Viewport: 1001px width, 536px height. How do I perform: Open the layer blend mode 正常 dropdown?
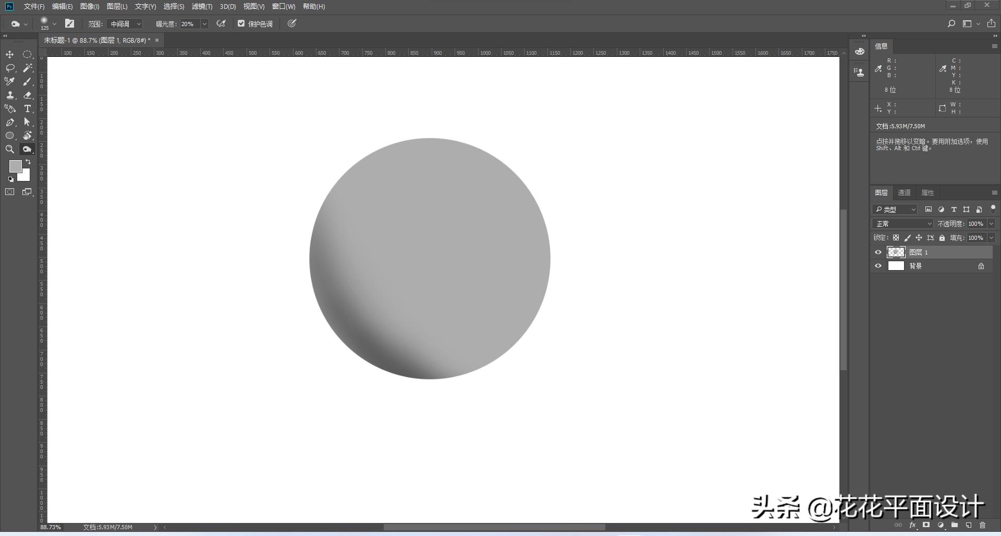coord(903,224)
